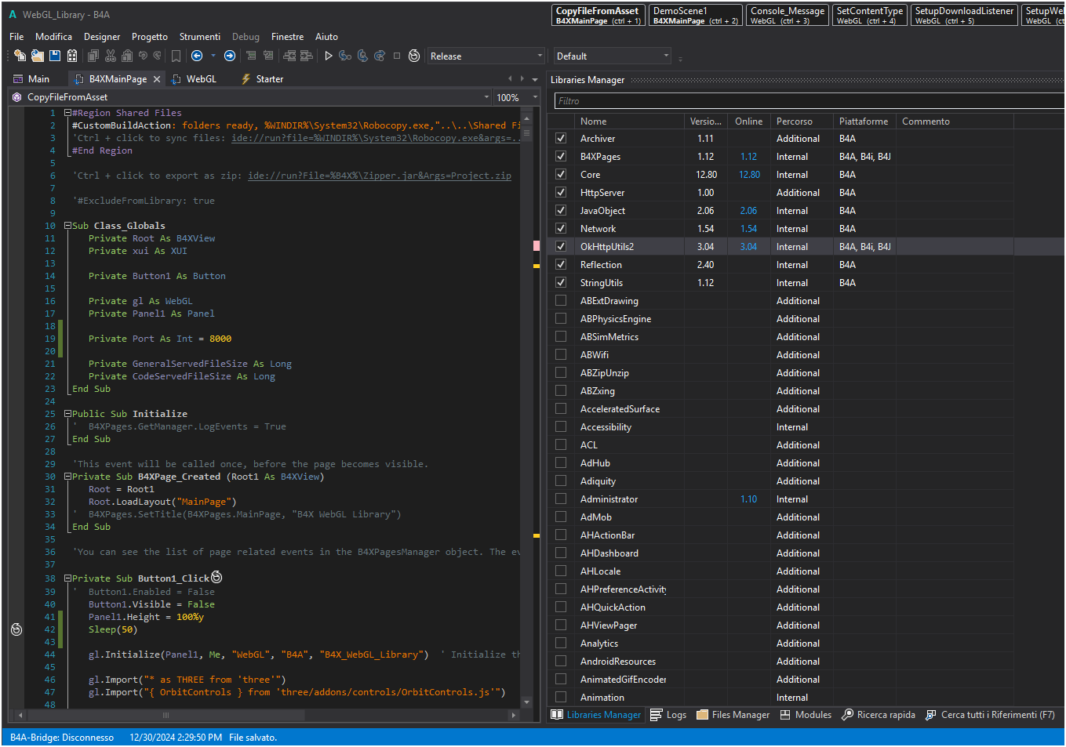1066x747 pixels.
Task: Click the restart circular icon in toolbar
Action: click(x=414, y=56)
